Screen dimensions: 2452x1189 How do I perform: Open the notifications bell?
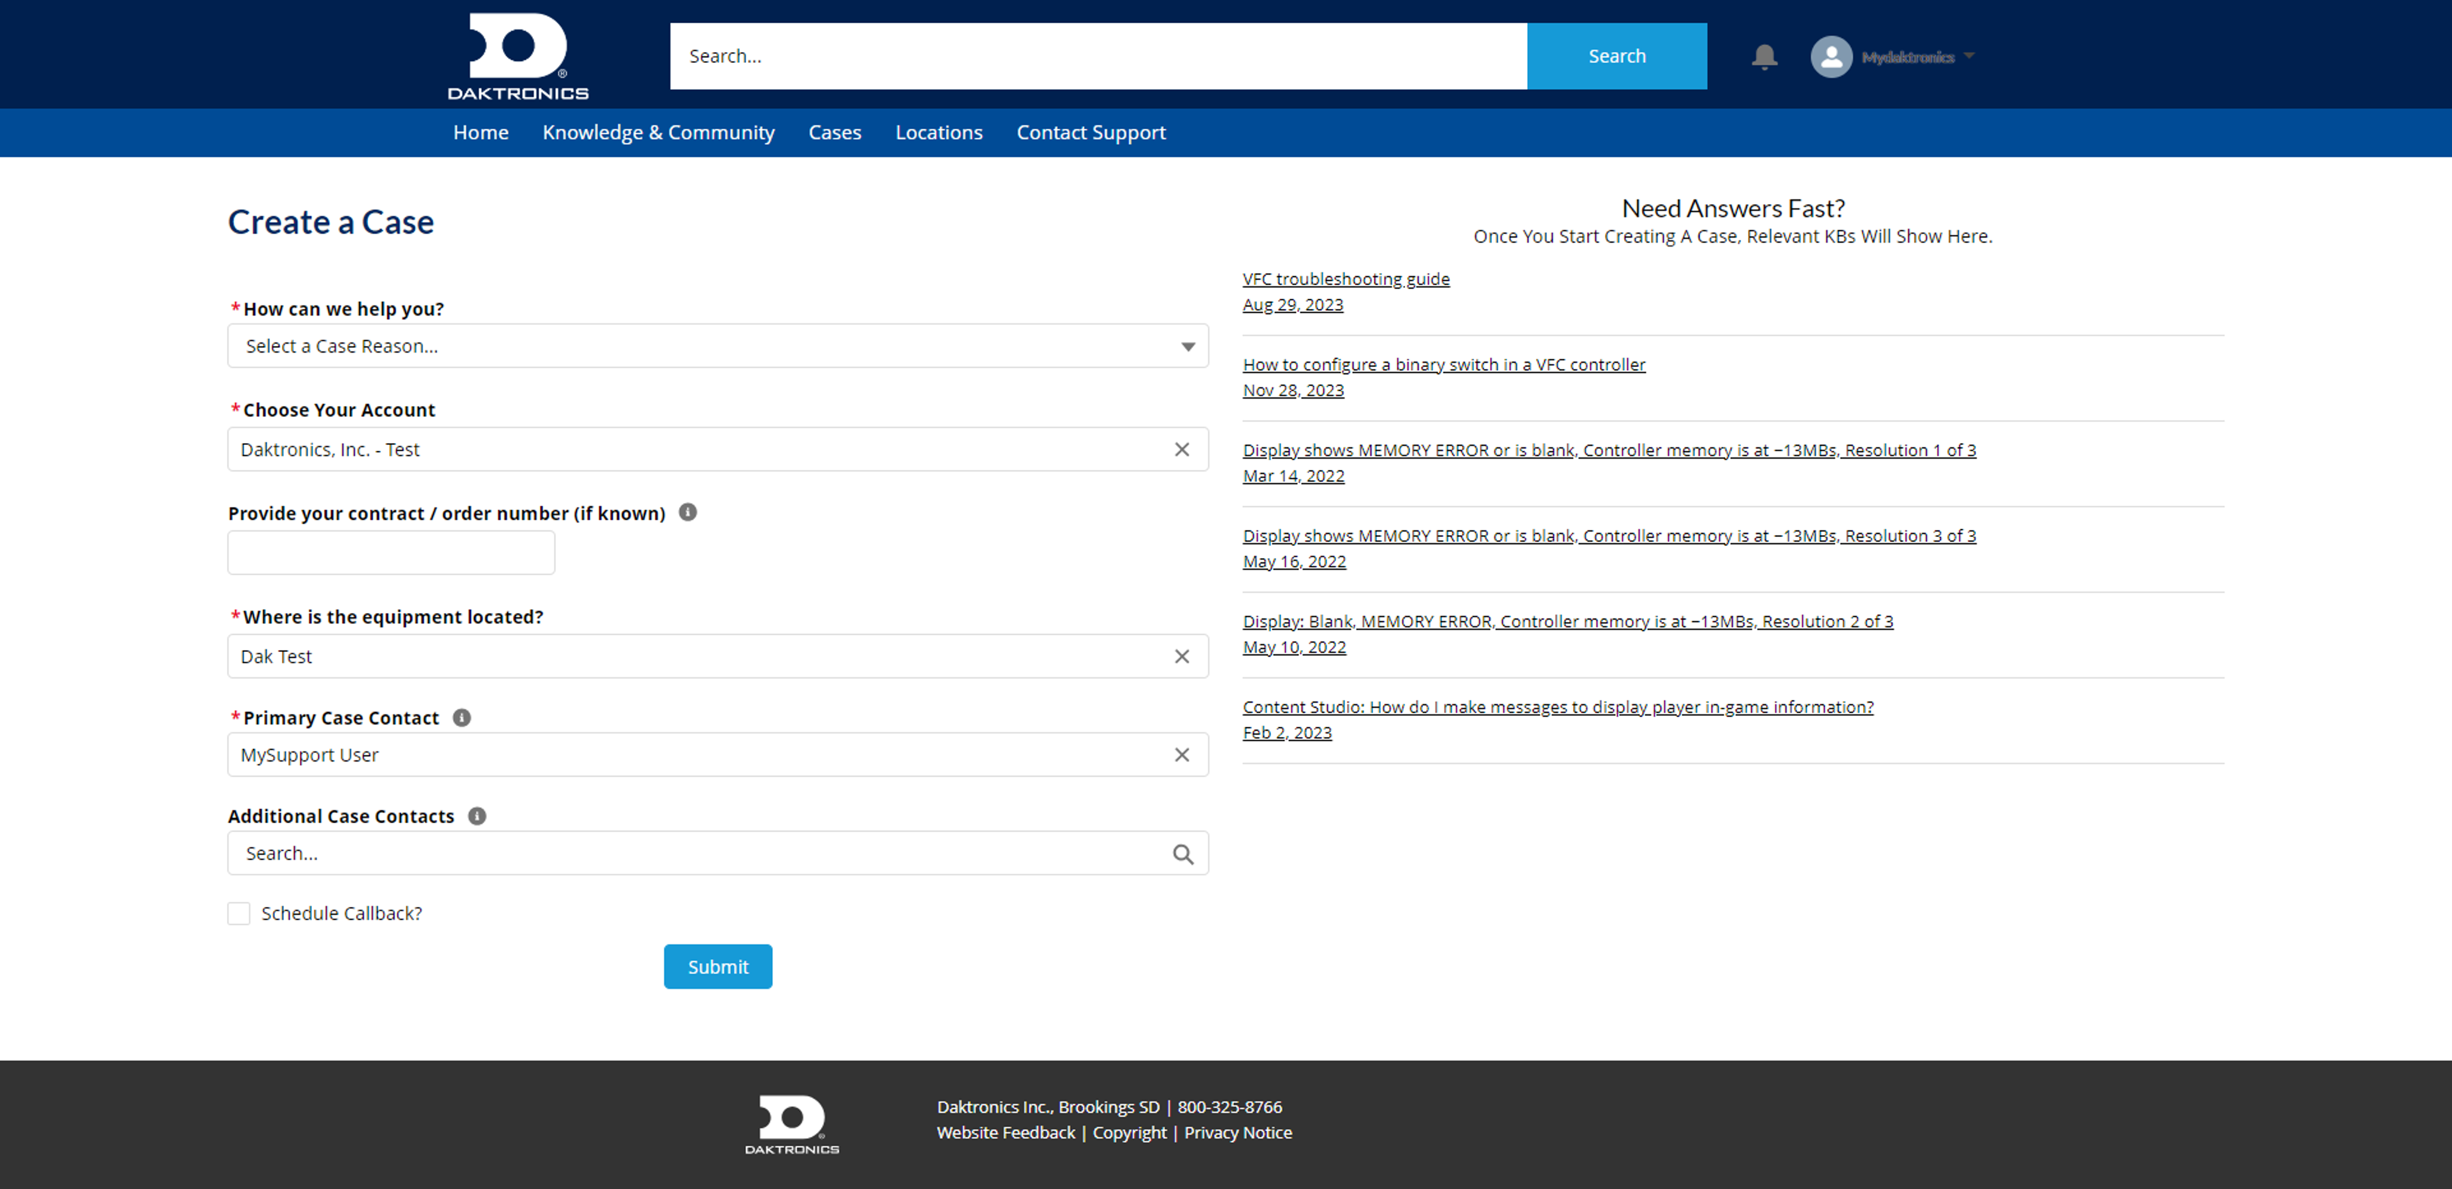pyautogui.click(x=1764, y=56)
